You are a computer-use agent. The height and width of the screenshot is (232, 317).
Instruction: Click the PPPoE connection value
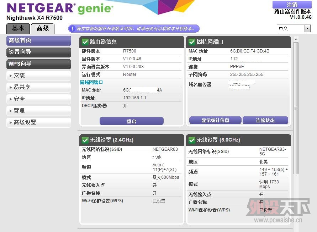point(237,67)
